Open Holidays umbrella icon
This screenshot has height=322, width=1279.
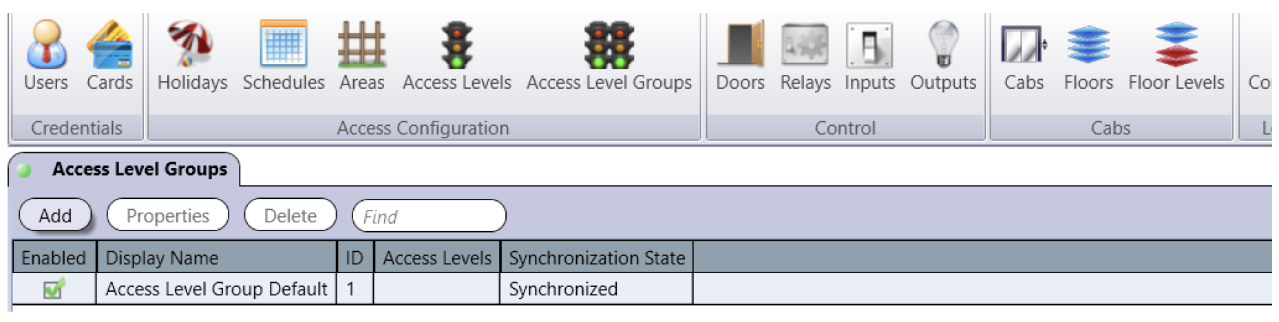tap(192, 45)
